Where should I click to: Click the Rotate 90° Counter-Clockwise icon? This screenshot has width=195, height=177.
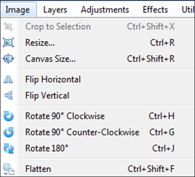tap(8, 132)
